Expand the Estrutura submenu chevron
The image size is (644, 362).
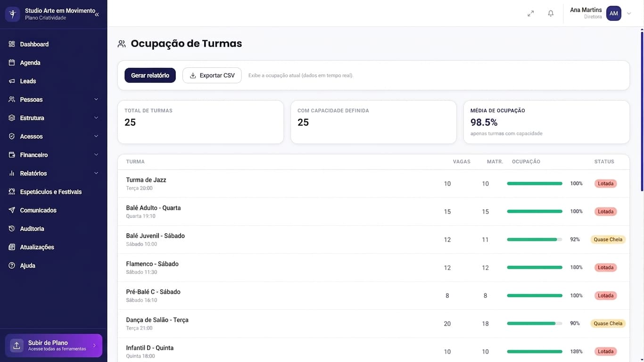click(96, 118)
